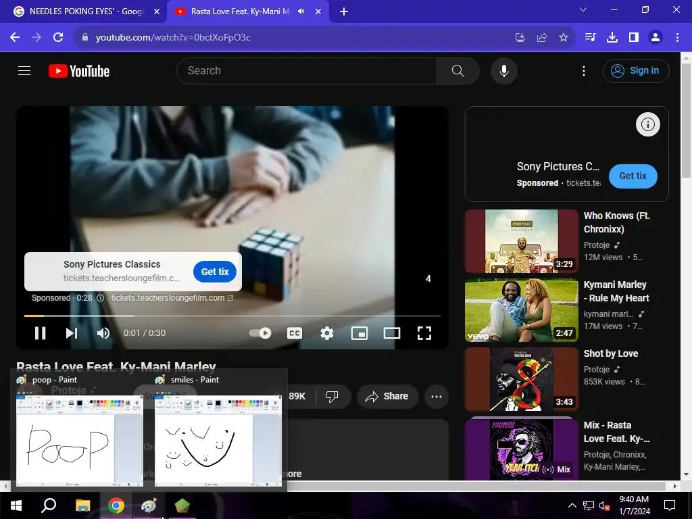692x519 pixels.
Task: Click the Paint icon in the taskbar
Action: tap(149, 505)
